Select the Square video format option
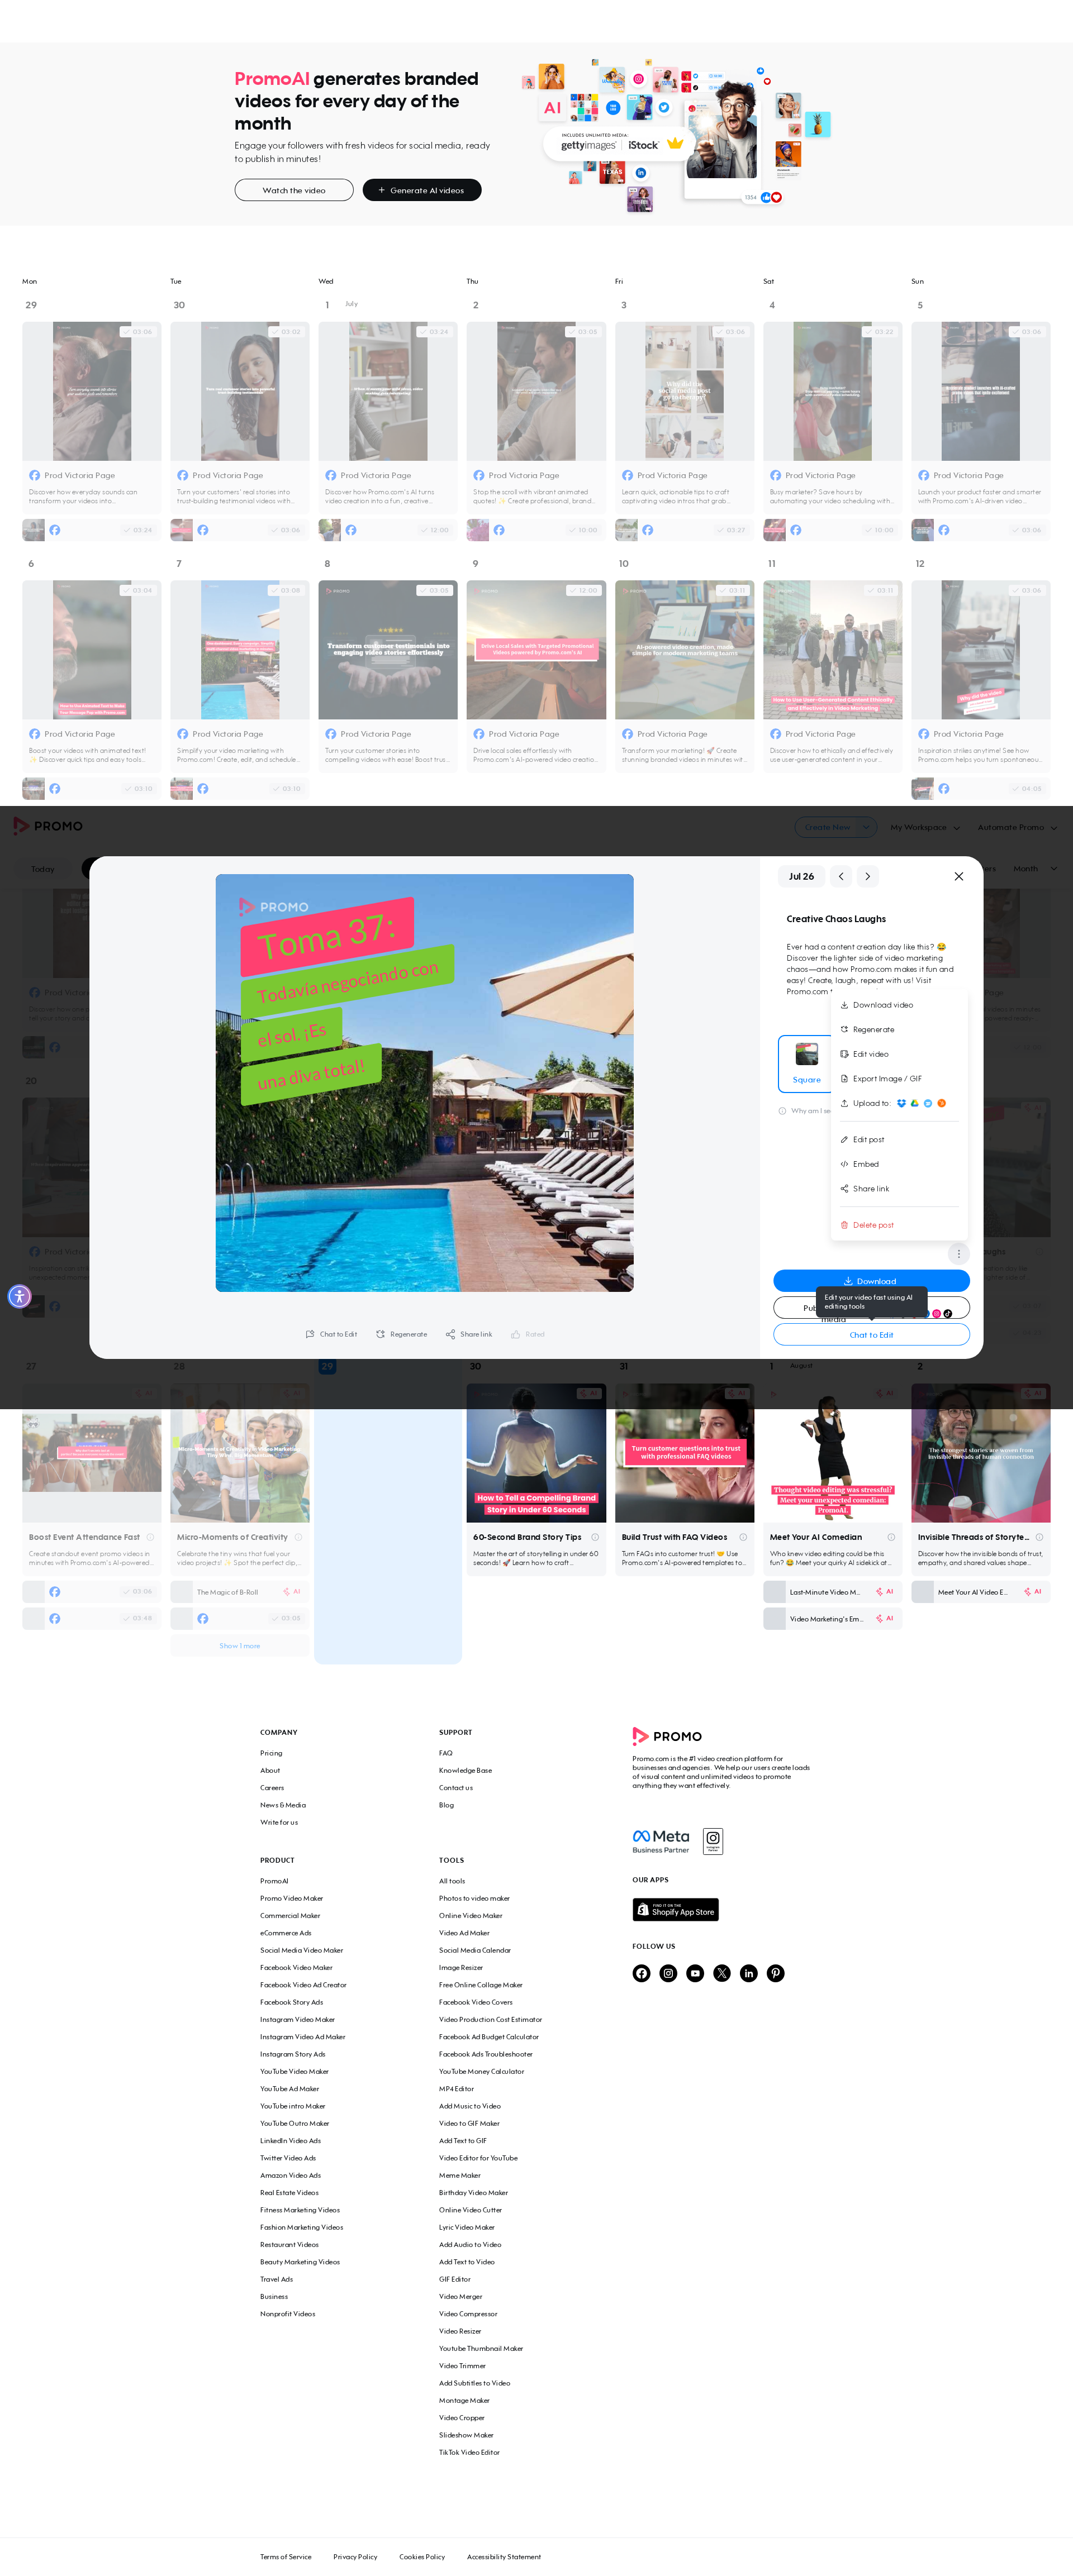 tap(807, 1063)
